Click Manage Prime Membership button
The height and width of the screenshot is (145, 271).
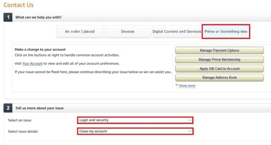pos(219,60)
